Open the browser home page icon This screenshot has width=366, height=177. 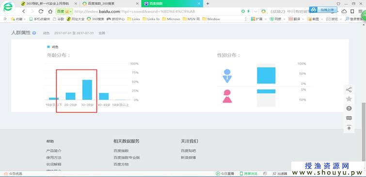[50, 12]
